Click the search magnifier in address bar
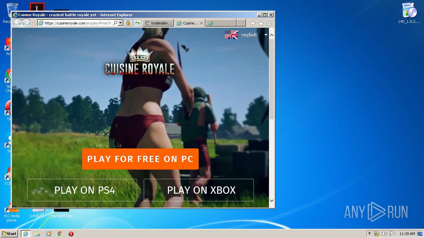The image size is (424, 238). click(115, 23)
